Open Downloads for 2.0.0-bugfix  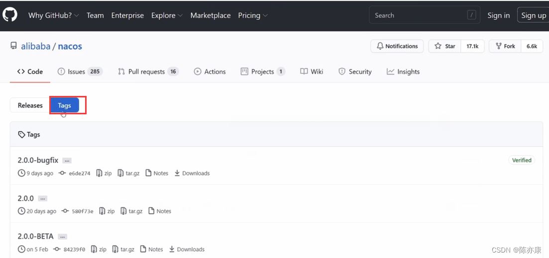tap(192, 173)
